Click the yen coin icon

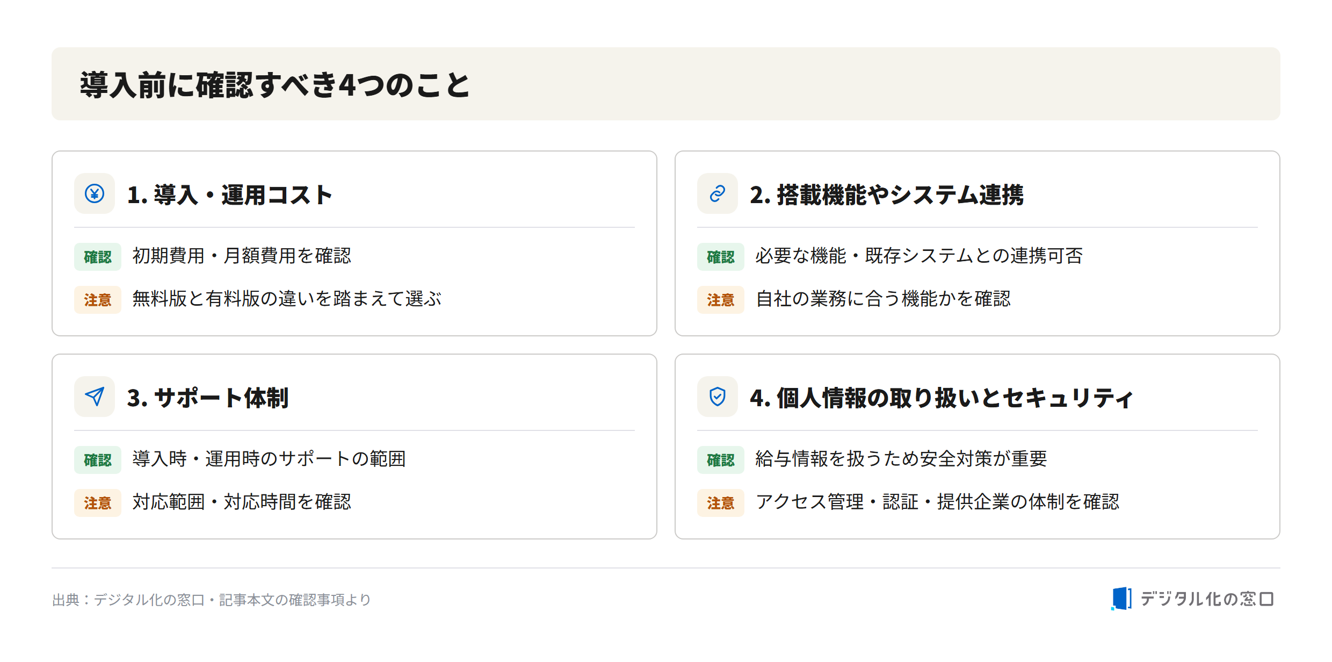pyautogui.click(x=95, y=193)
